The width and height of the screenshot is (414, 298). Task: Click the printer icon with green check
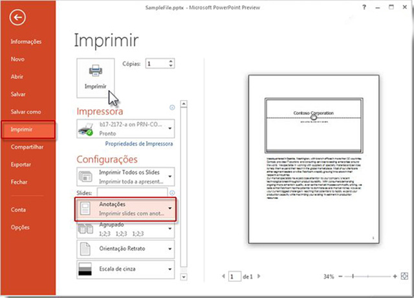[x=86, y=129]
